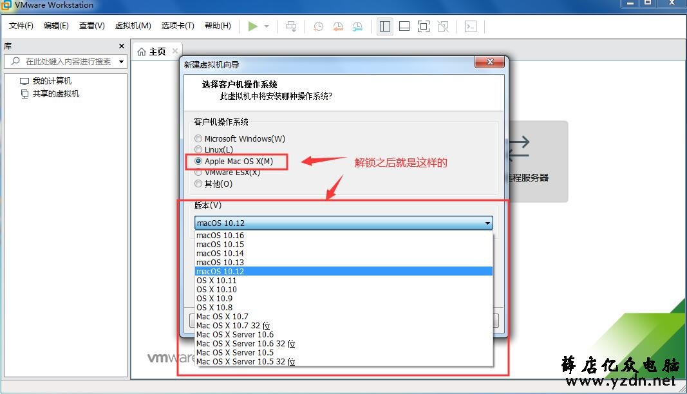Close the 库 library panel

click(122, 46)
